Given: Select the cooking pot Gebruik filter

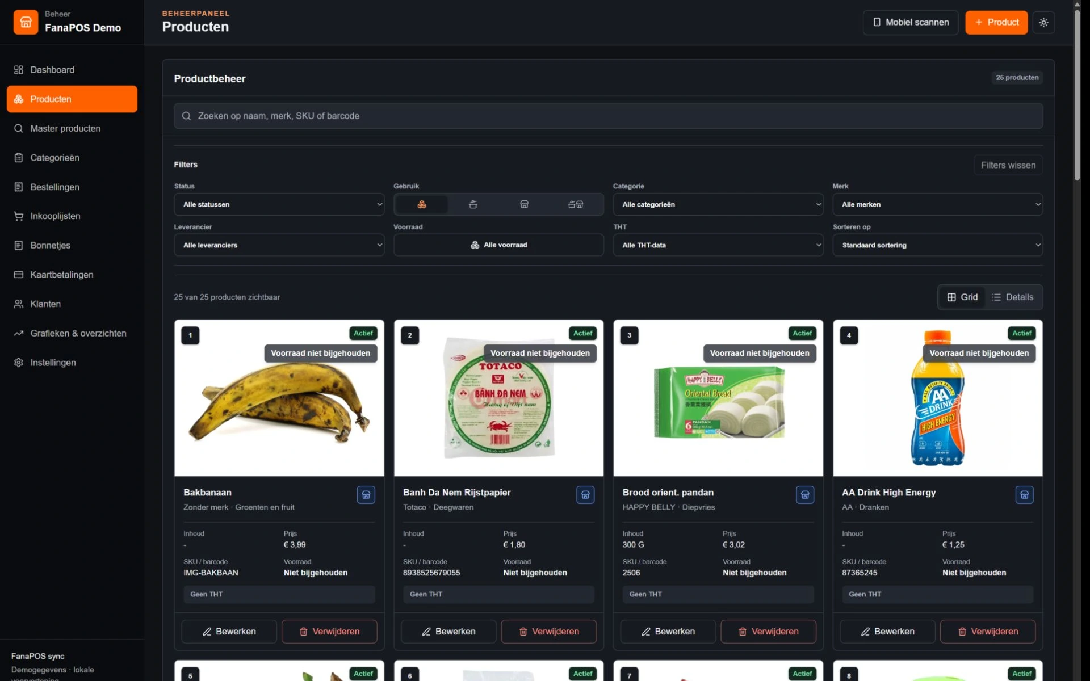Looking at the screenshot, I should (x=473, y=204).
